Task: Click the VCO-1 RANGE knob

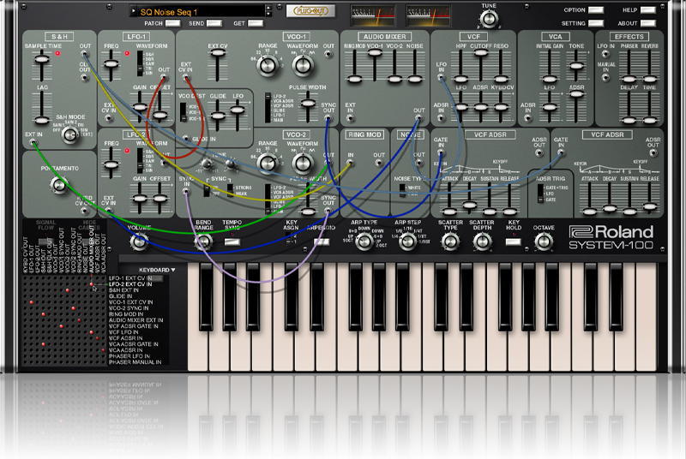Action: 268,65
